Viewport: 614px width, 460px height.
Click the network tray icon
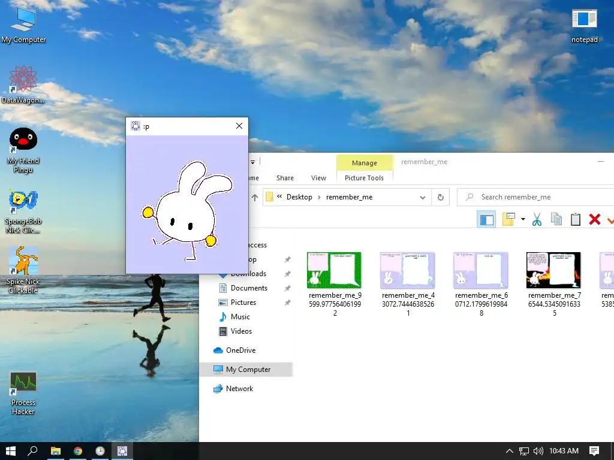click(x=524, y=451)
